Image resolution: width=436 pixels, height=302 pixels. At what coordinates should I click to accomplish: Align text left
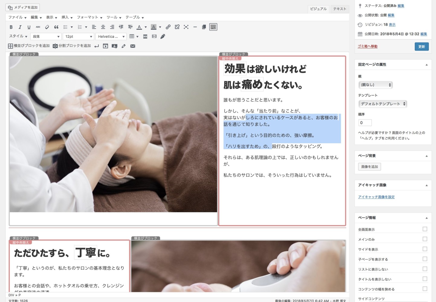[x=94, y=27]
